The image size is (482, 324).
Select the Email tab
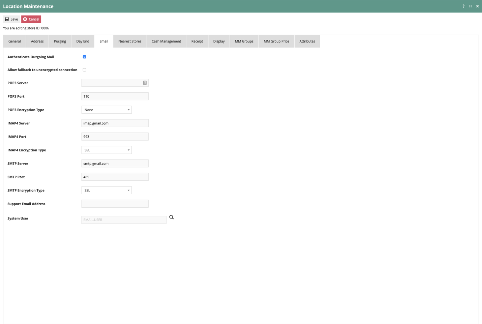104,41
